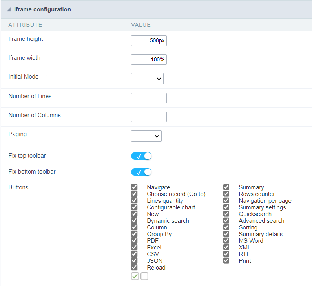This screenshot has height=286, width=312.
Task: Uncheck the Rows counter checkbox
Action: [226, 194]
